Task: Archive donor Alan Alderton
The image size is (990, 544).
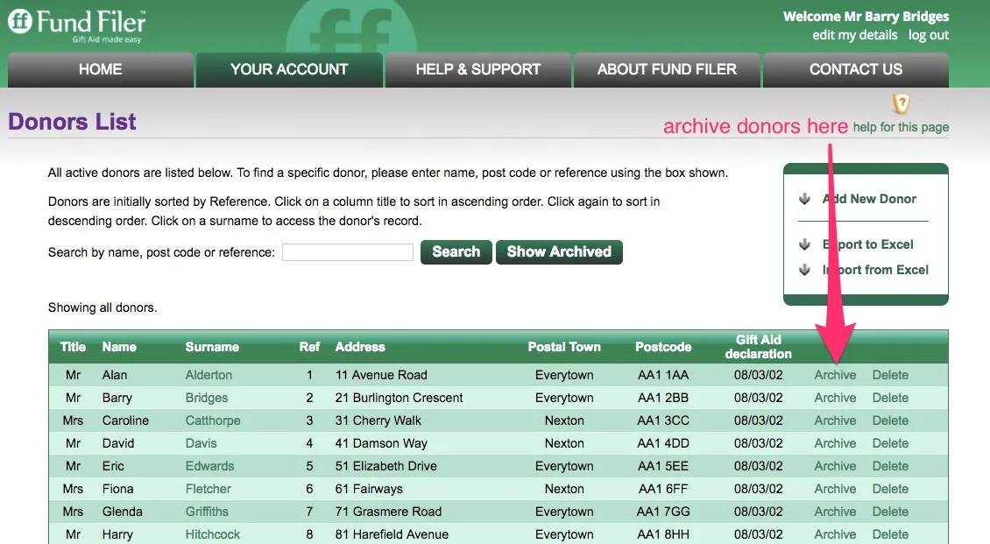Action: pyautogui.click(x=835, y=375)
